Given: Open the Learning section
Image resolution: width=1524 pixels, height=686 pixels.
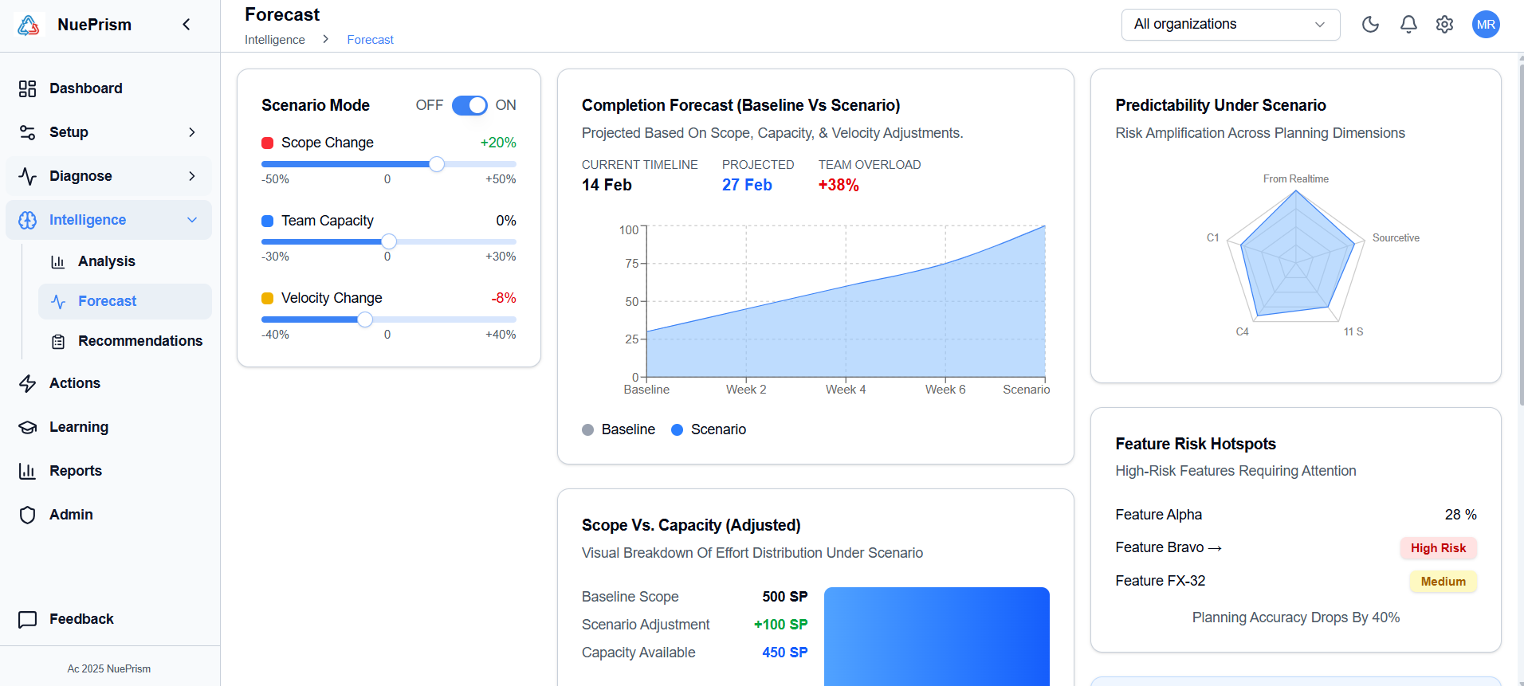Looking at the screenshot, I should 109,427.
